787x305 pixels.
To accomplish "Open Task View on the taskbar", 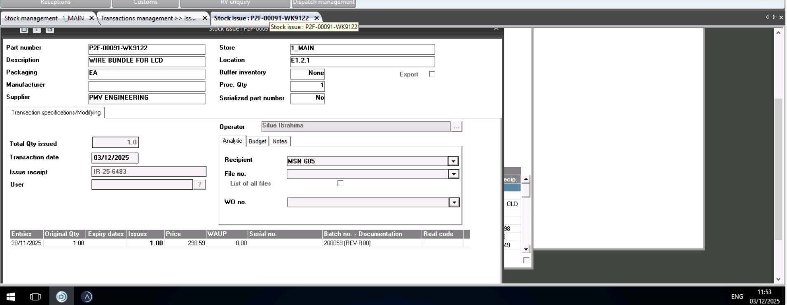I will (35, 296).
